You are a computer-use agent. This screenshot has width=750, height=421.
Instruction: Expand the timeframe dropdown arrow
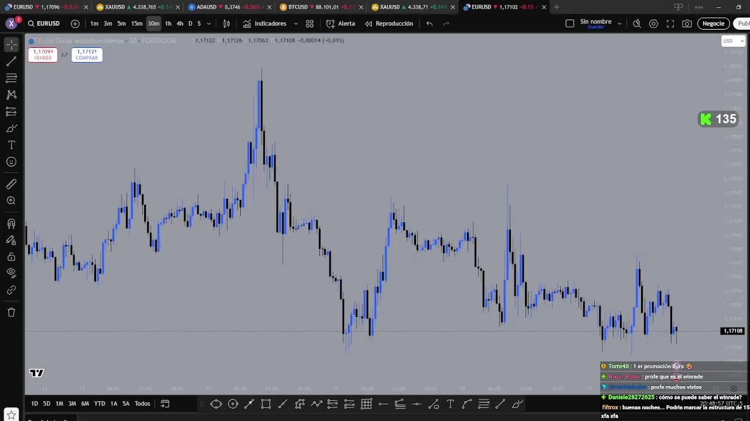pyautogui.click(x=209, y=24)
